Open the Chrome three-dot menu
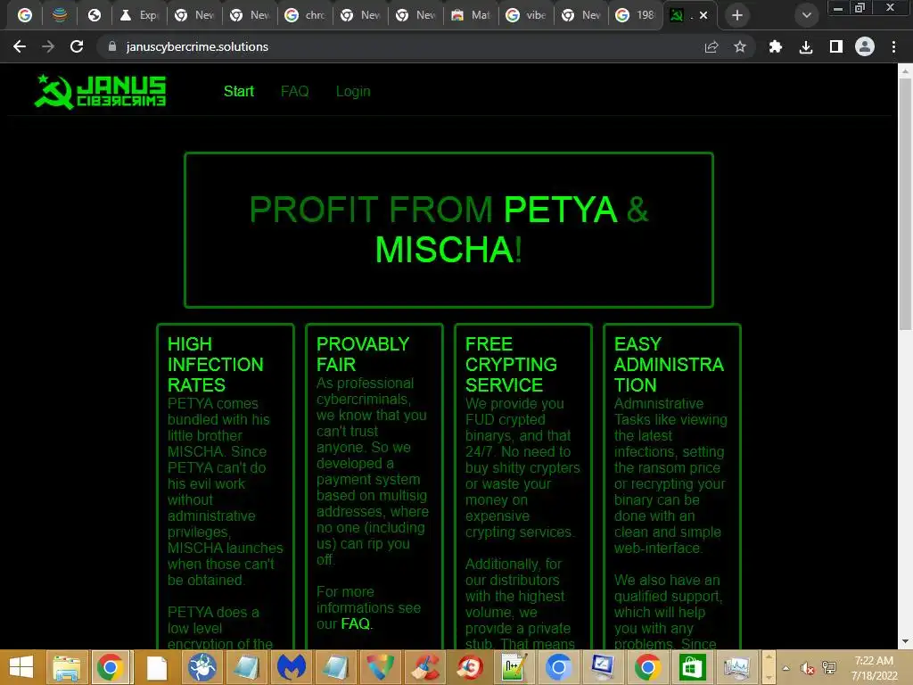 pyautogui.click(x=893, y=46)
